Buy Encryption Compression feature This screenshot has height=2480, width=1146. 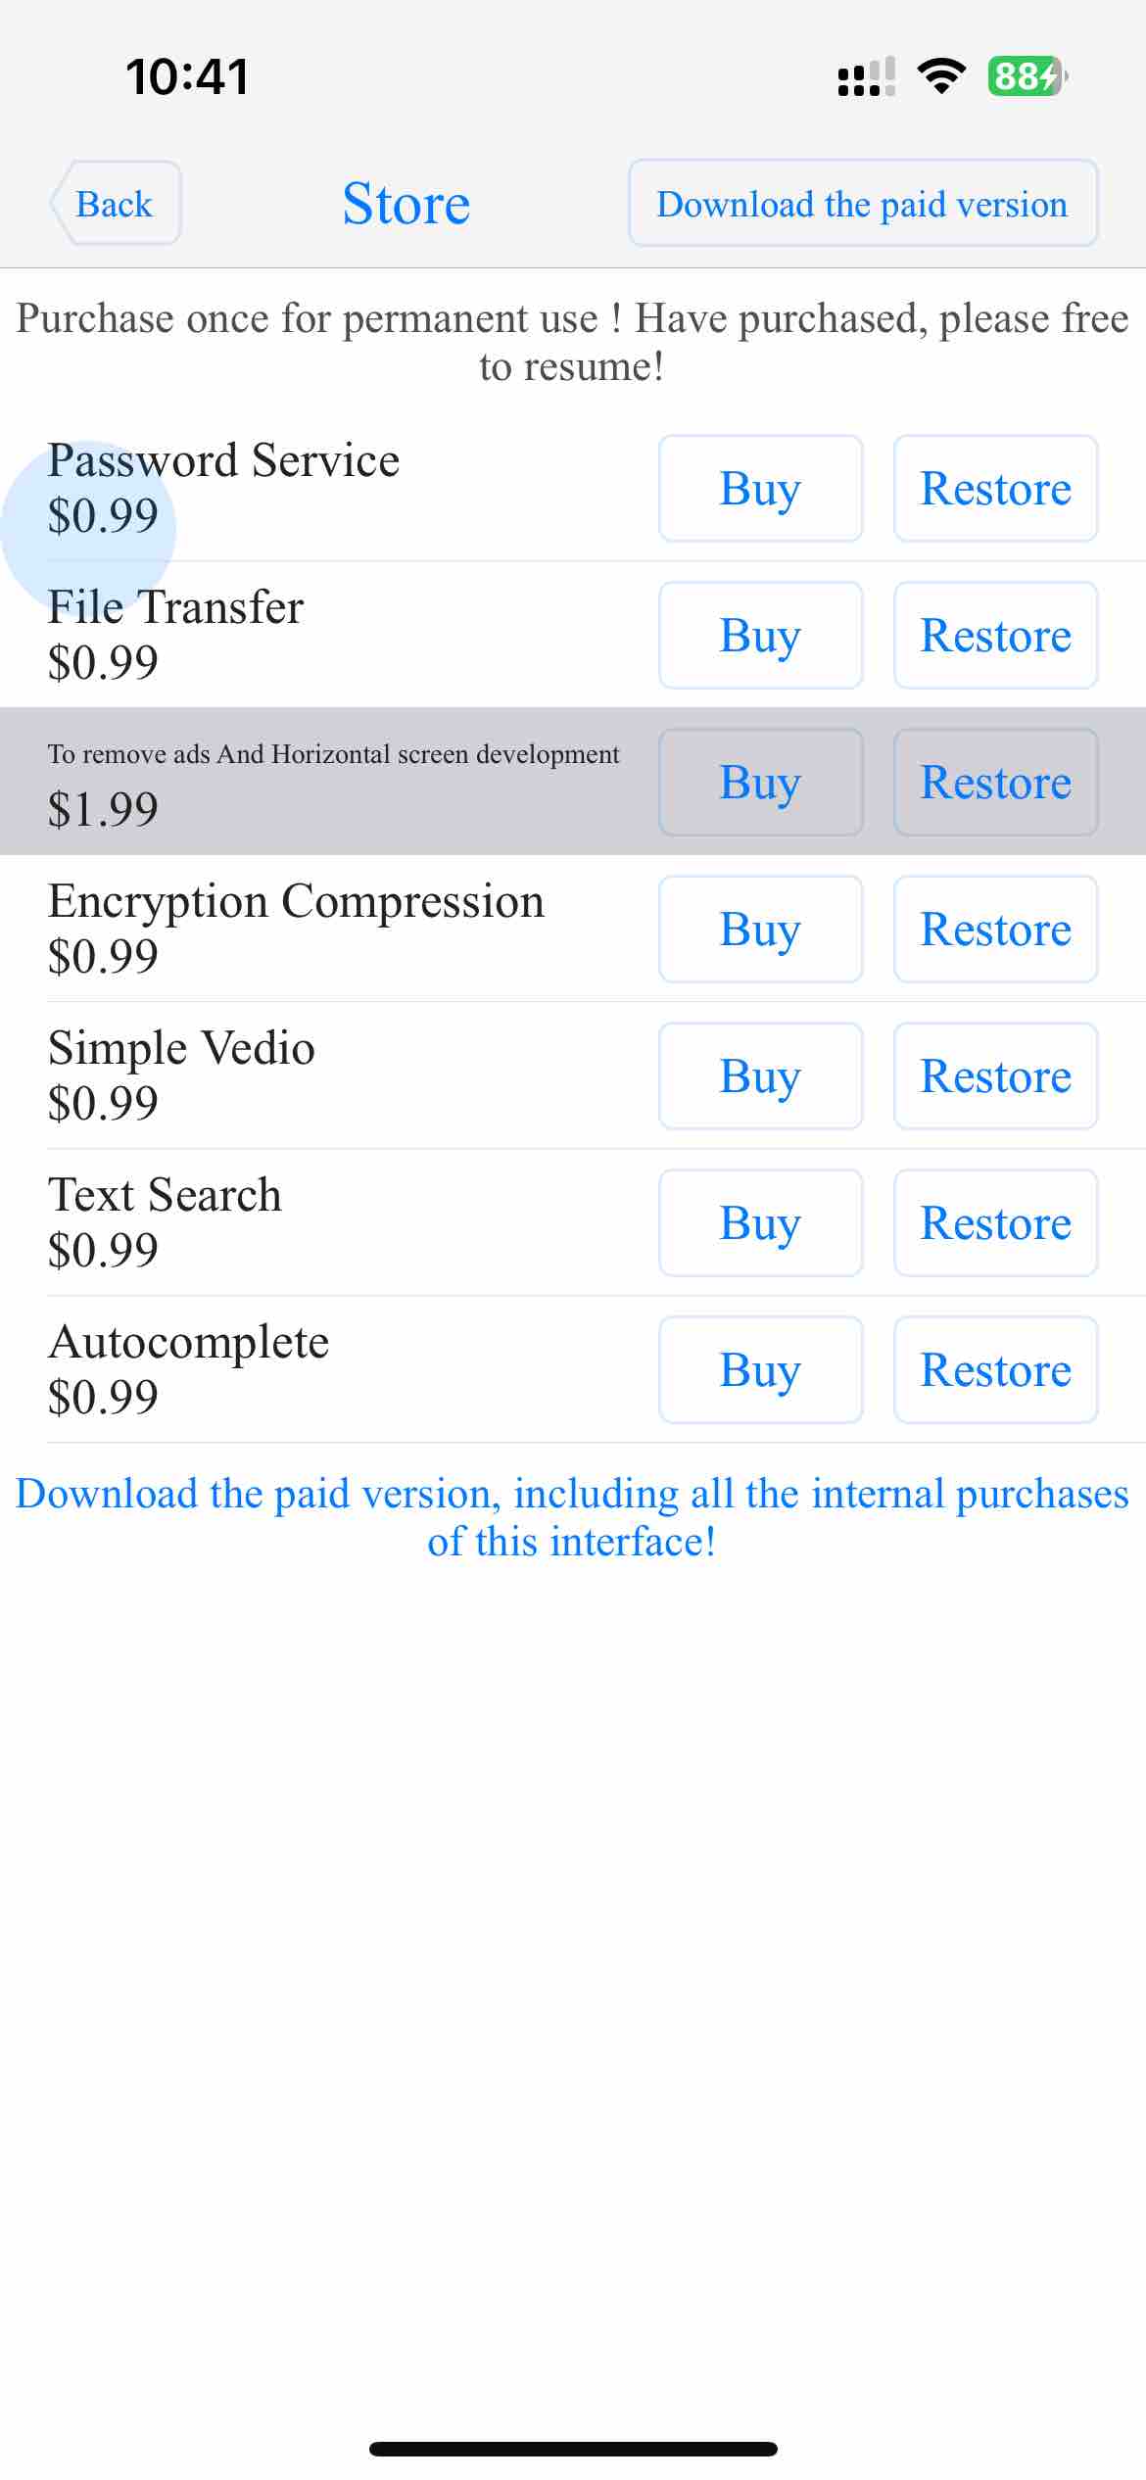[760, 929]
